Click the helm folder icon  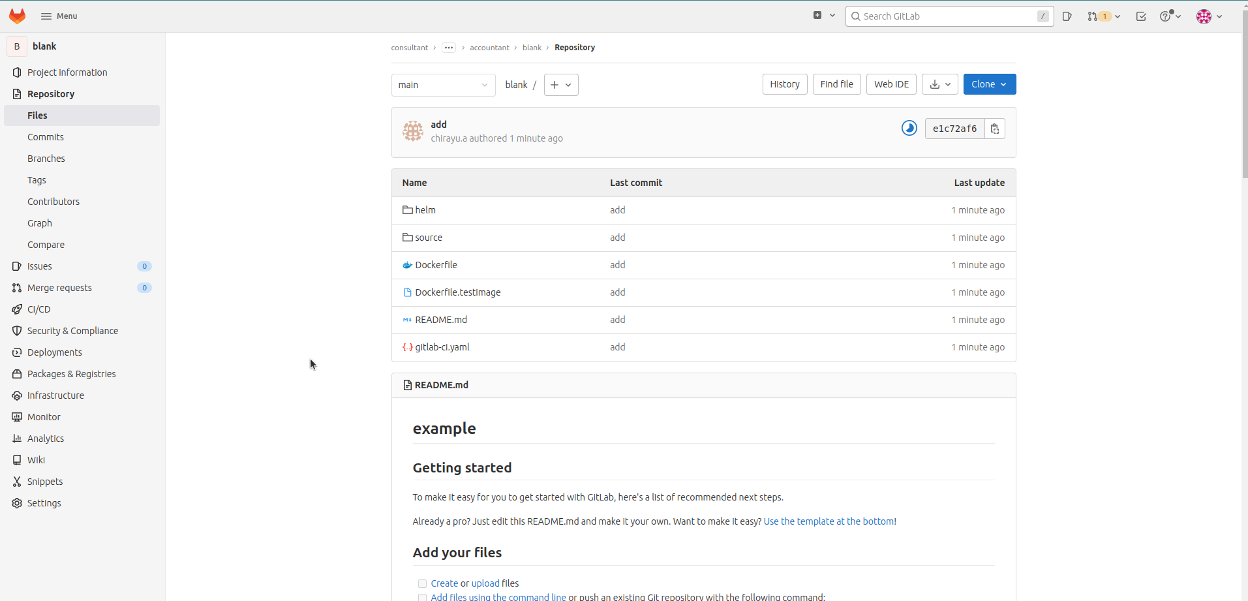(408, 210)
